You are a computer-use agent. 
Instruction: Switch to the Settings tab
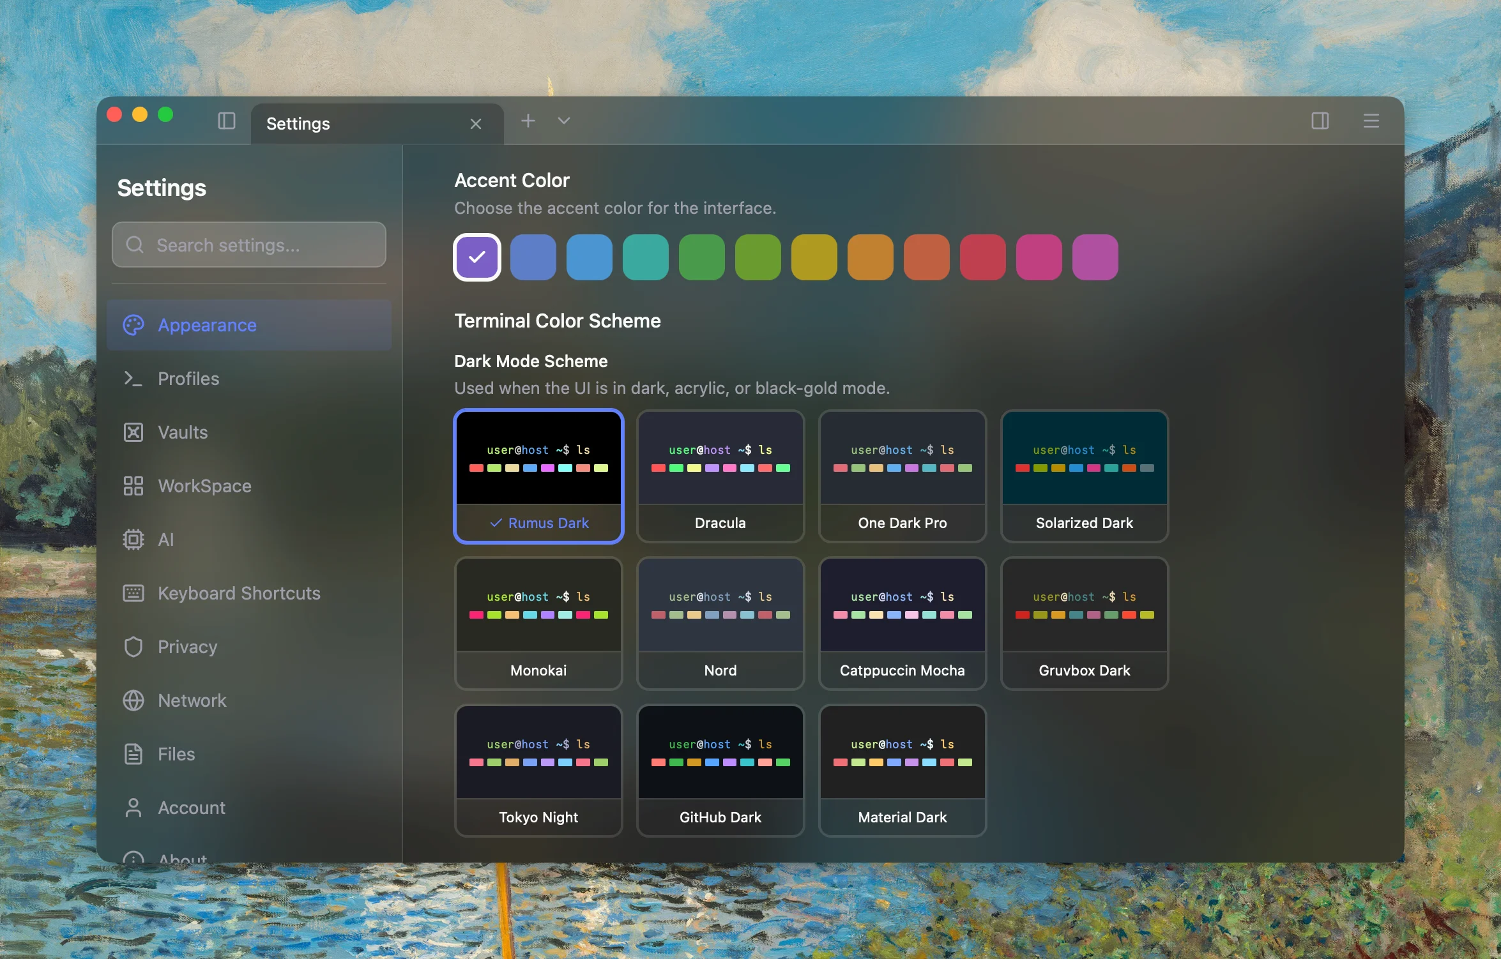point(298,123)
